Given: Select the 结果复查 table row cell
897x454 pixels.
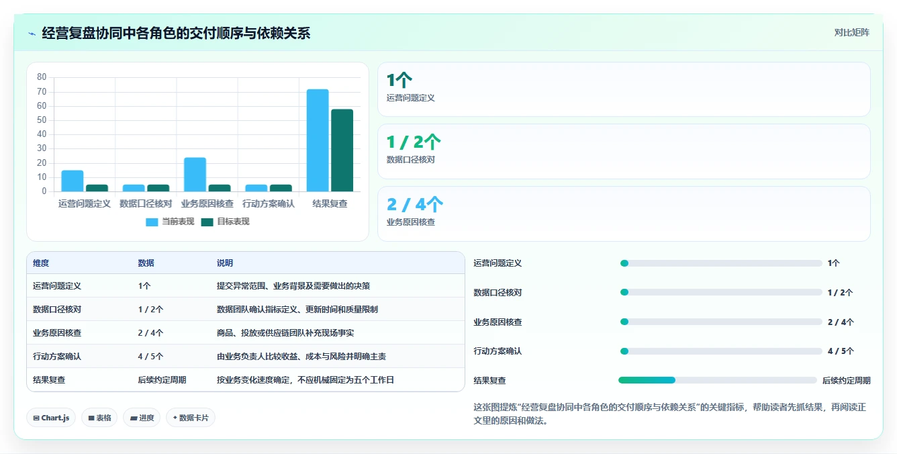Looking at the screenshot, I should click(49, 379).
